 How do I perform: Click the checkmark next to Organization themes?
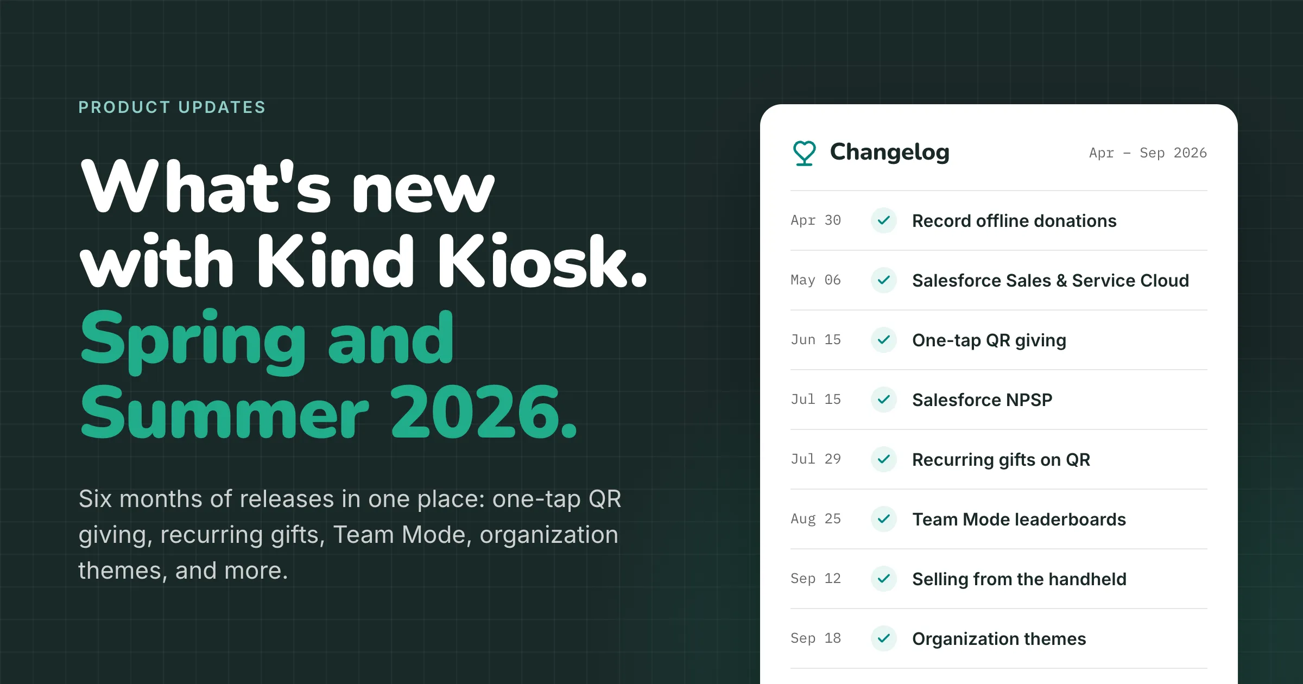[x=884, y=638]
